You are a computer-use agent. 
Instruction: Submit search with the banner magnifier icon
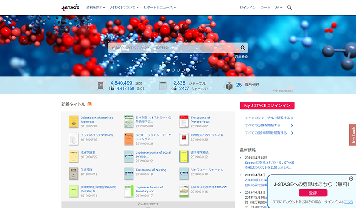(243, 48)
